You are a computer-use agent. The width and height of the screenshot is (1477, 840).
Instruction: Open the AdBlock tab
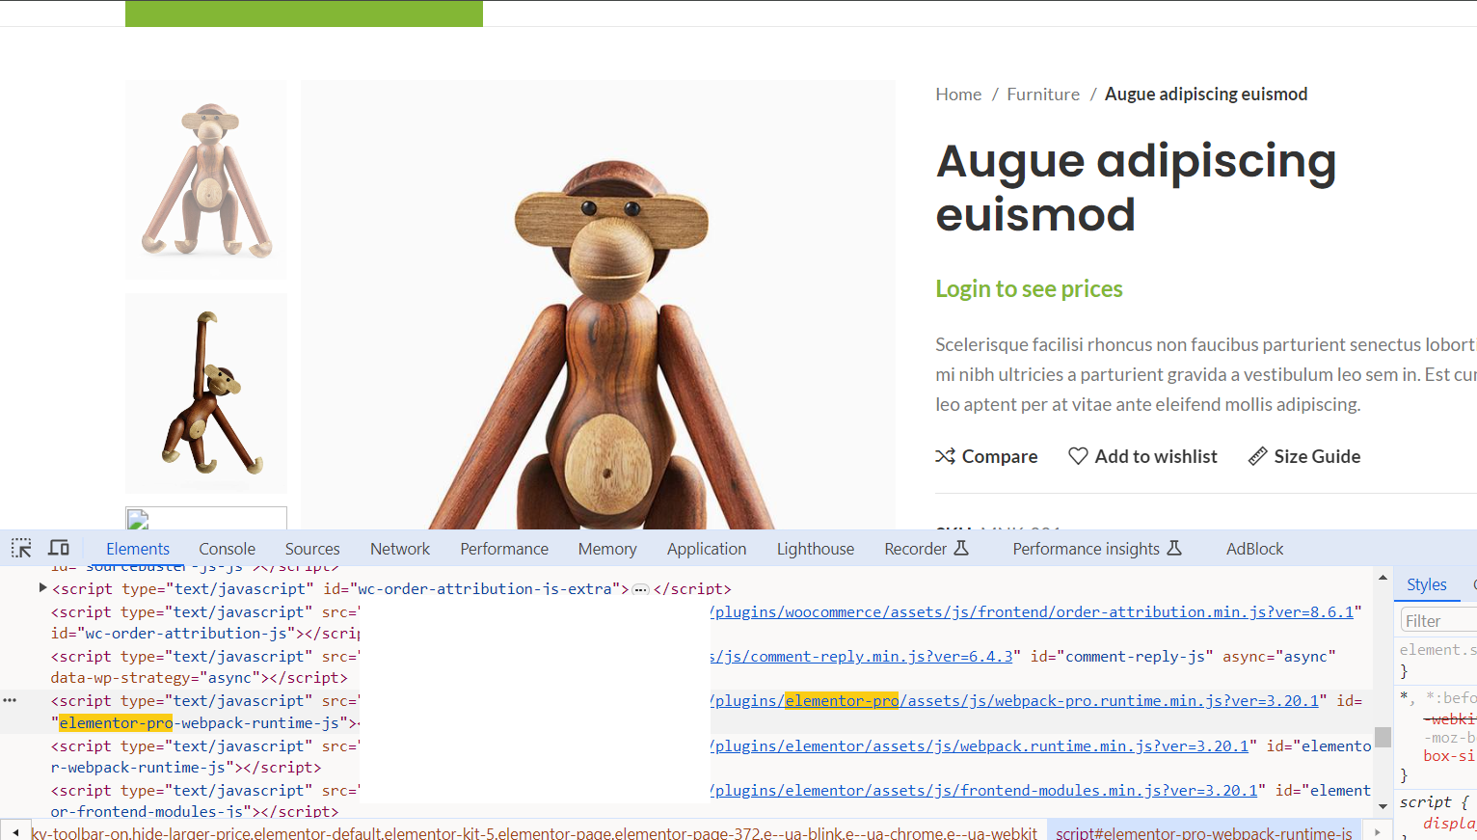coord(1254,549)
